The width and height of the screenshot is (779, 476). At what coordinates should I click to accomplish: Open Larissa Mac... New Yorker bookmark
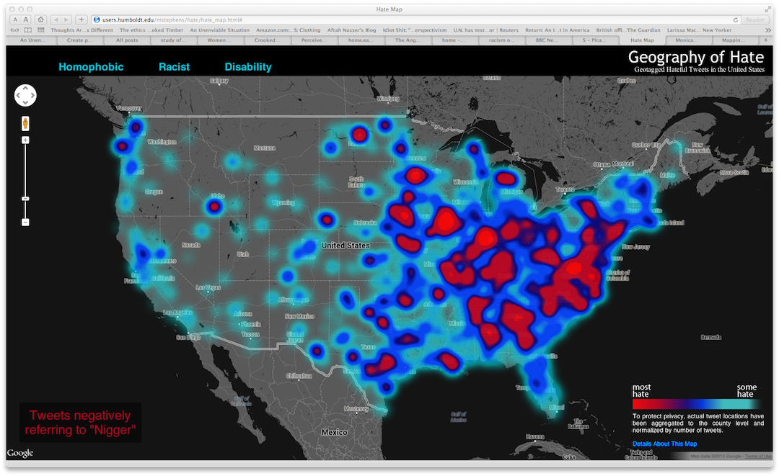point(699,30)
